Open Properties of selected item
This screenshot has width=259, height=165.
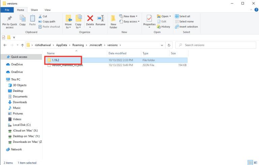pos(149,22)
